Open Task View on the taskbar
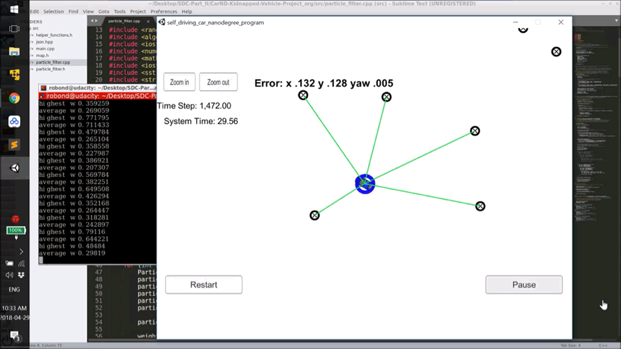Screen dimensions: 621x349 (14, 28)
